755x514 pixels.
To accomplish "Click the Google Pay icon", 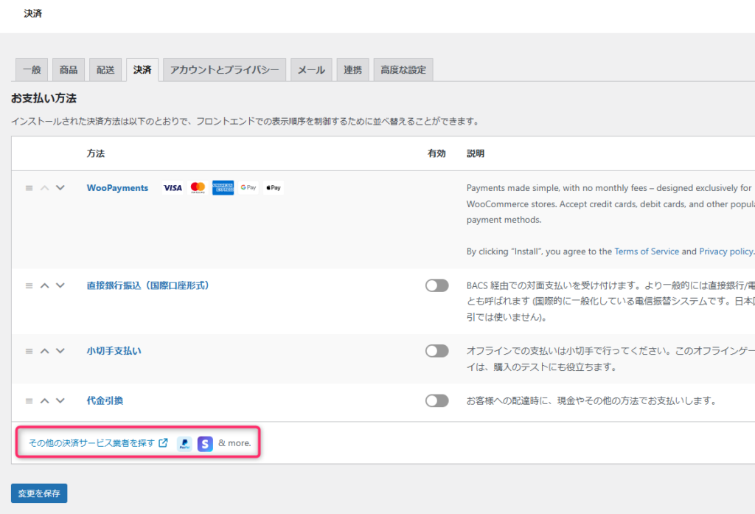I will pos(248,187).
